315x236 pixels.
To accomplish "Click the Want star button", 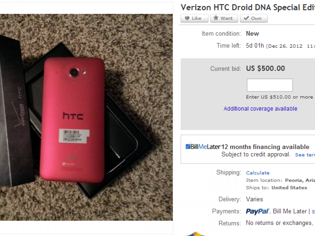I will (224, 18).
